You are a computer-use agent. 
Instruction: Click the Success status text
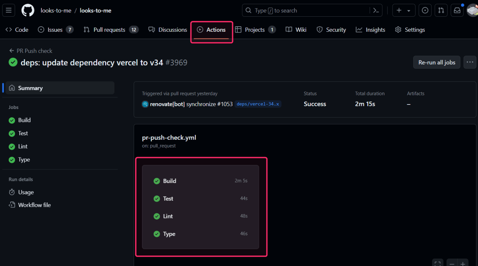pos(315,104)
